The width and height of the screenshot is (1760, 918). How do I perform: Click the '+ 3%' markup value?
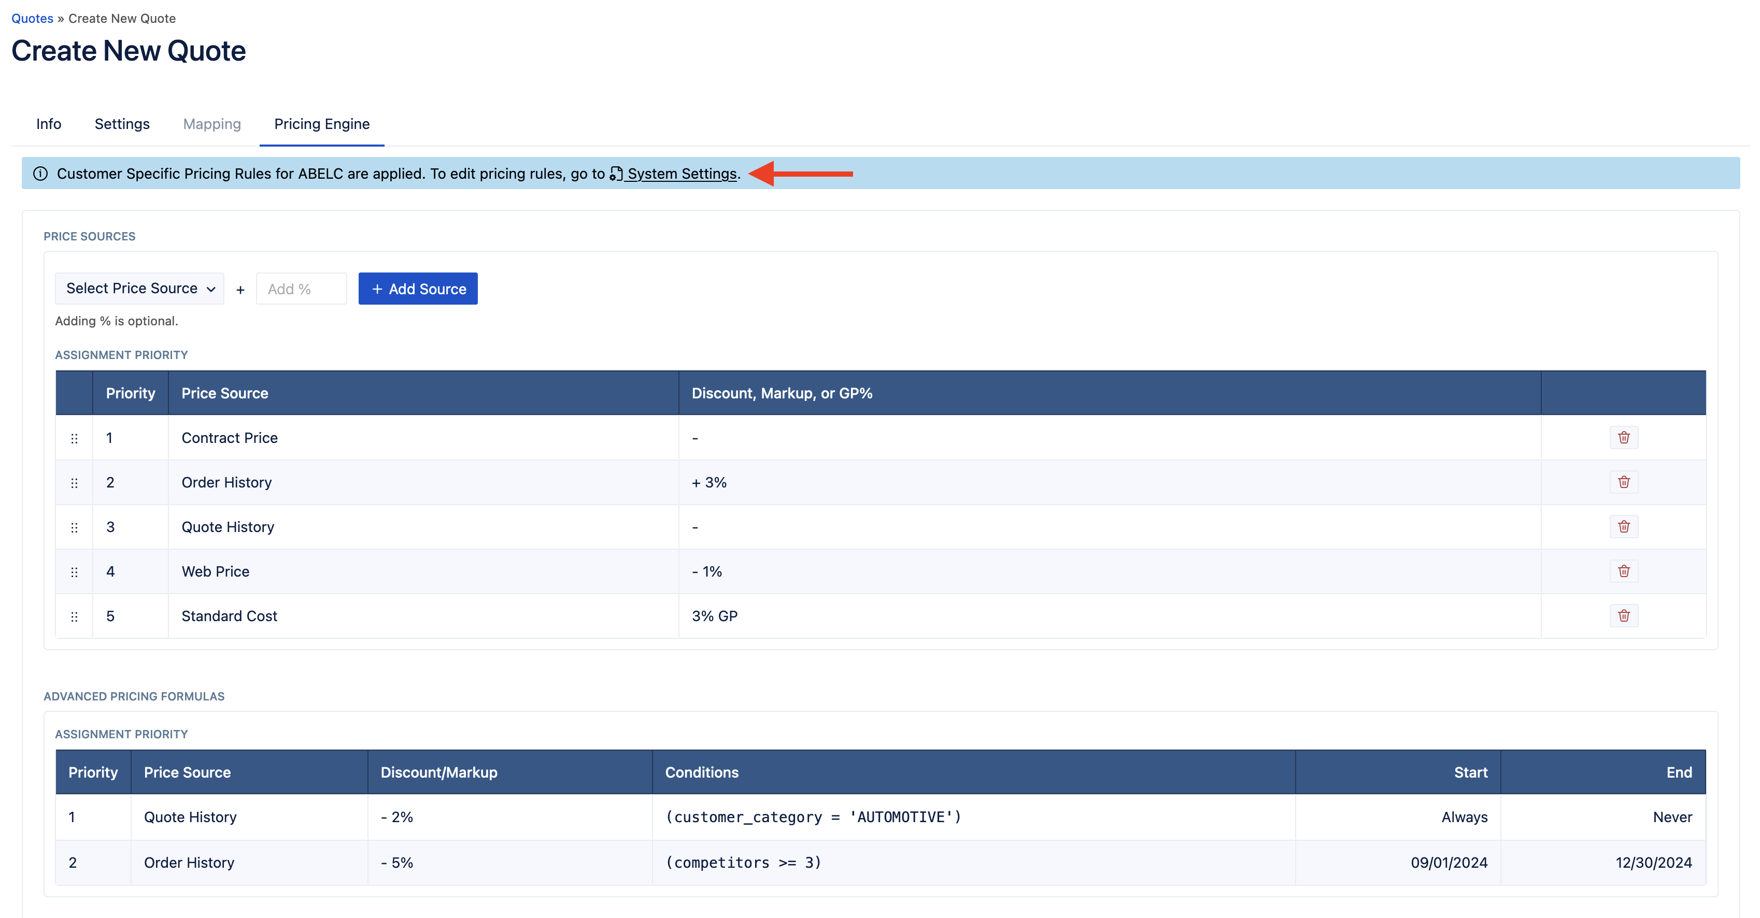709,482
